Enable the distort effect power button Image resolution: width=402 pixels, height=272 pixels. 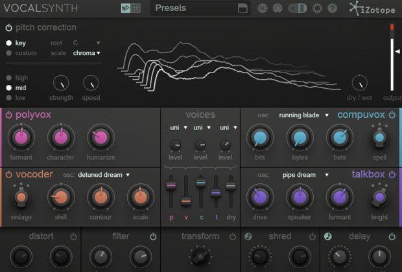tap(73, 236)
